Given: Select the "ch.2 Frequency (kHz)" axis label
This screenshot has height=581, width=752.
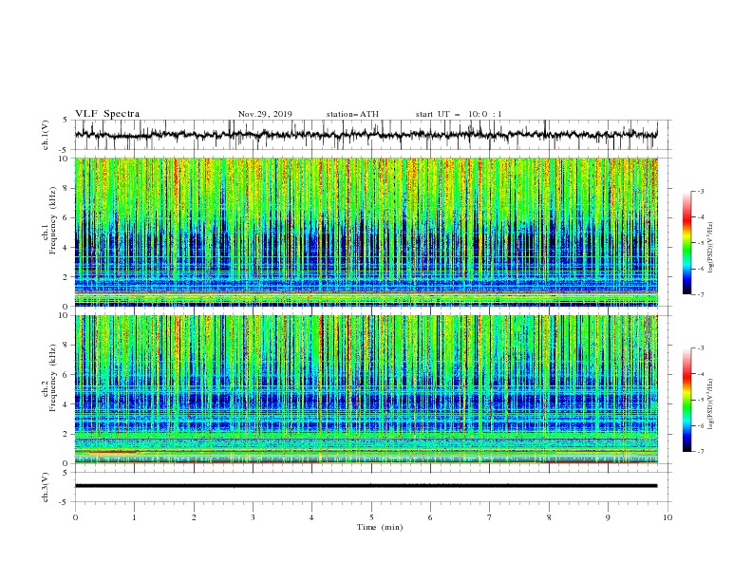Looking at the screenshot, I should pos(49,378).
